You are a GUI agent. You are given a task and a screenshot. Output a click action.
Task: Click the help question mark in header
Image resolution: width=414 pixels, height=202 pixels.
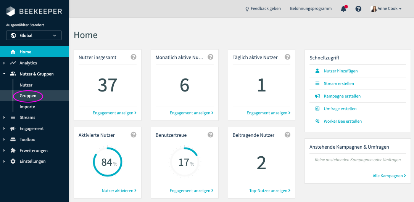[358, 9]
